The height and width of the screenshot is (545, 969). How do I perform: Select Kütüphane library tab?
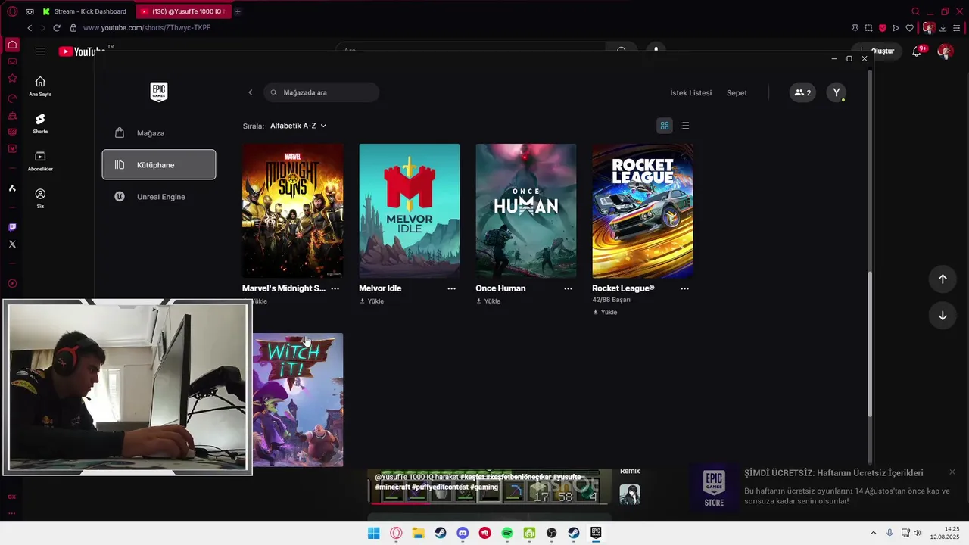pos(159,165)
